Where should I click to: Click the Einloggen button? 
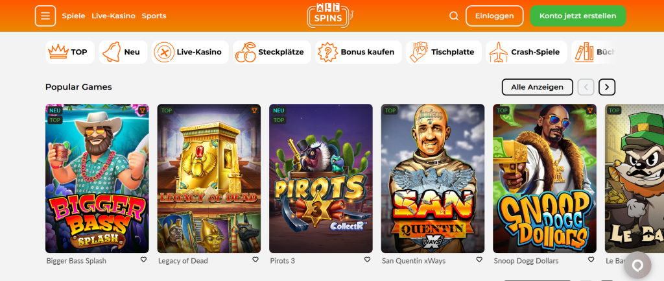pos(495,16)
